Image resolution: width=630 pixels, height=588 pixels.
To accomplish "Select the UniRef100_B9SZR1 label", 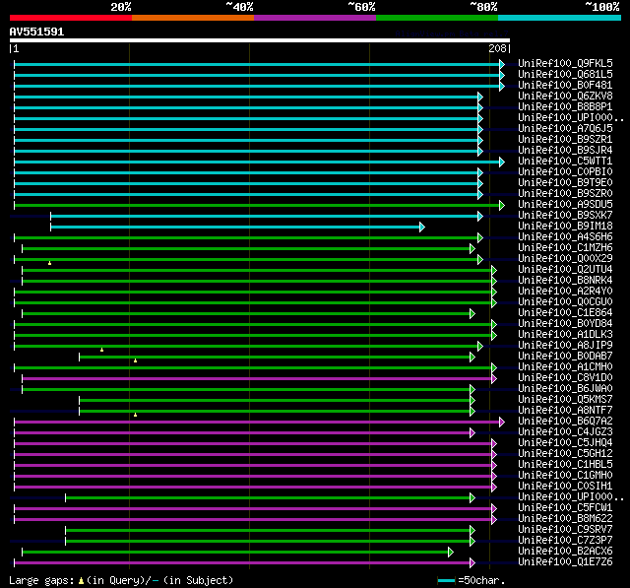I will point(565,139).
